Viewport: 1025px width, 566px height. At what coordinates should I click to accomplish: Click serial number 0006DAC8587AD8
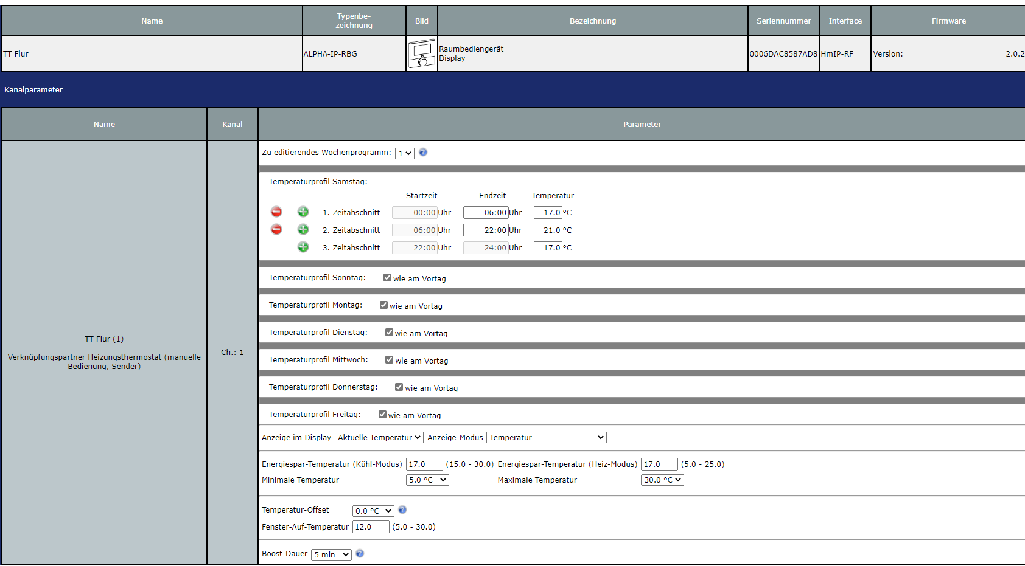coord(783,53)
